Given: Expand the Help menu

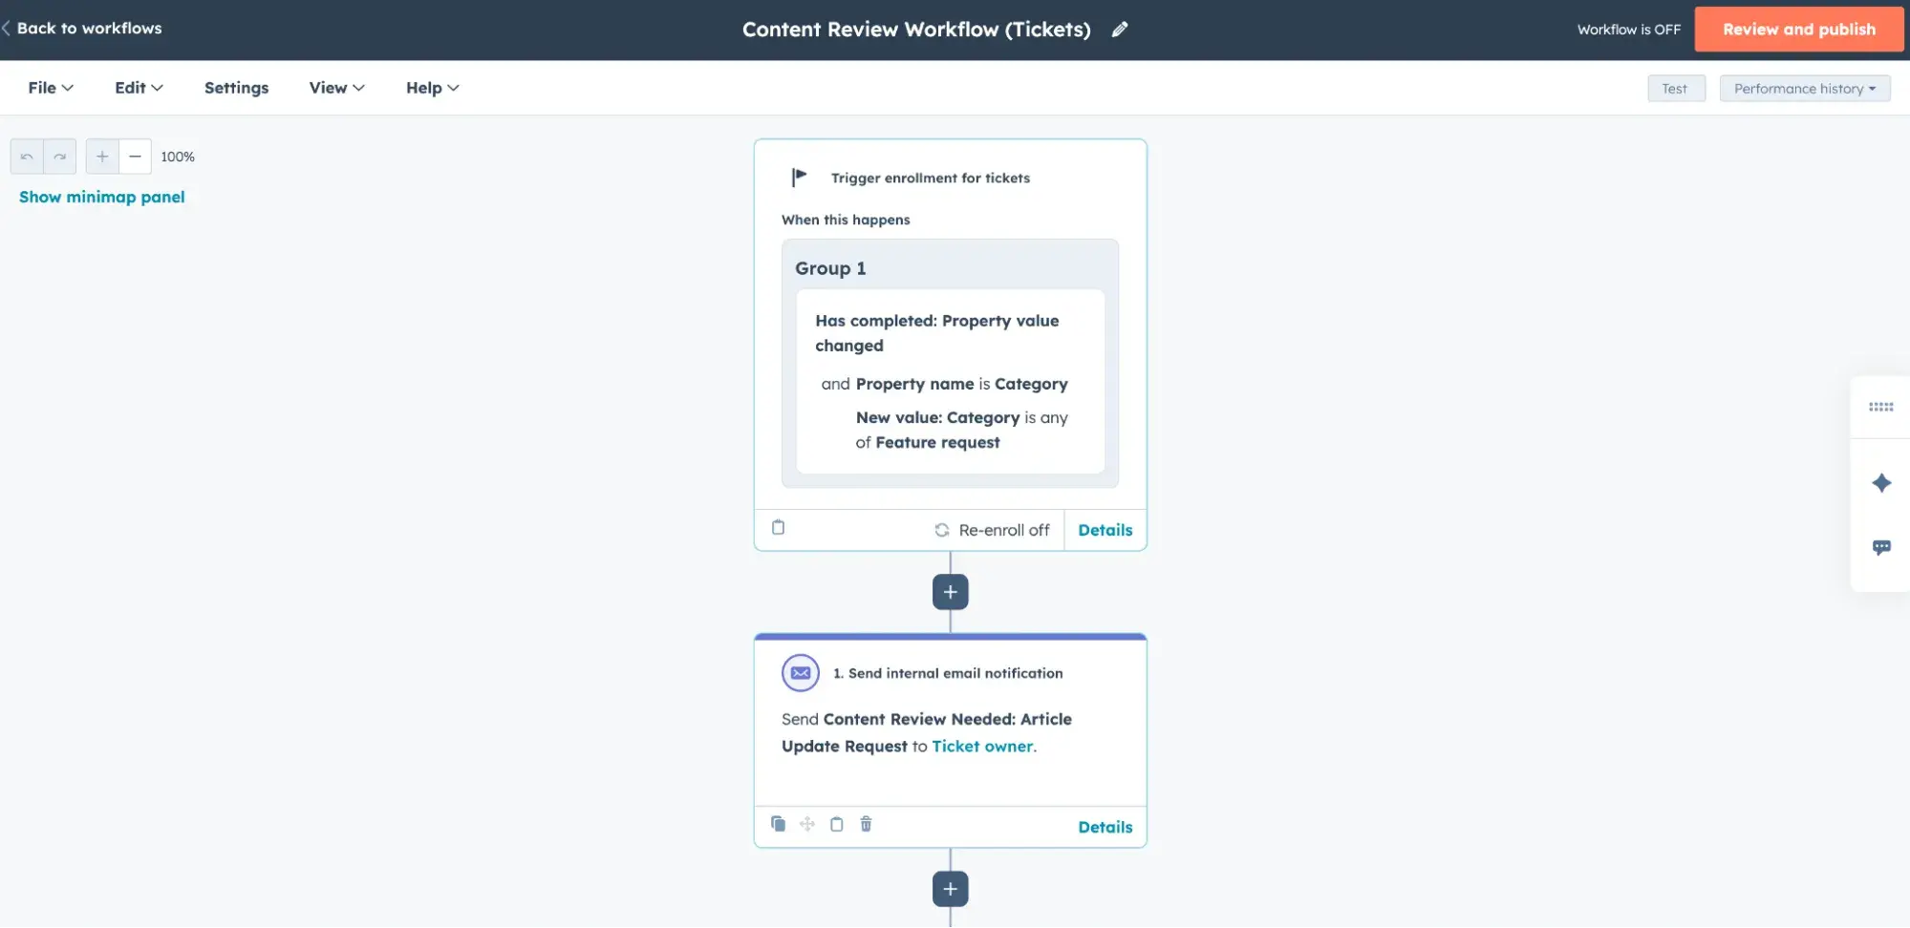Looking at the screenshot, I should pyautogui.click(x=431, y=88).
